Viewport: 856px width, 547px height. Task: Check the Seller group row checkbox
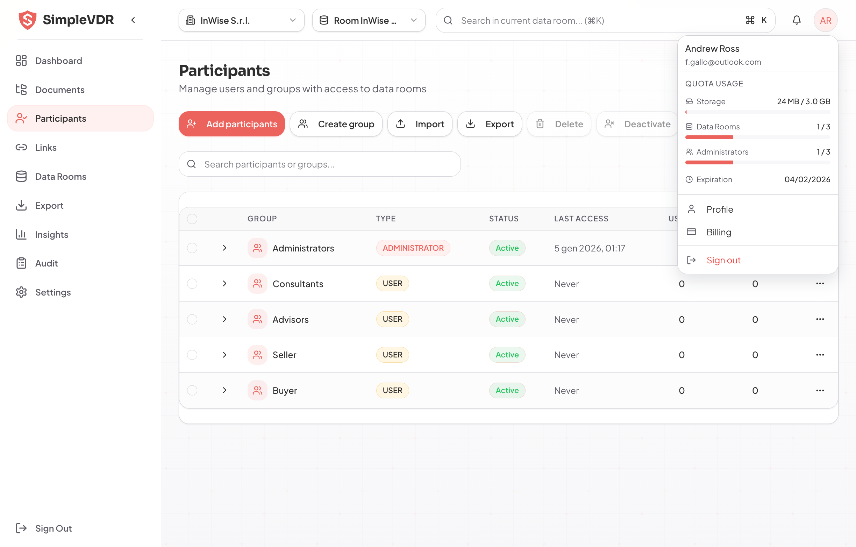click(192, 355)
